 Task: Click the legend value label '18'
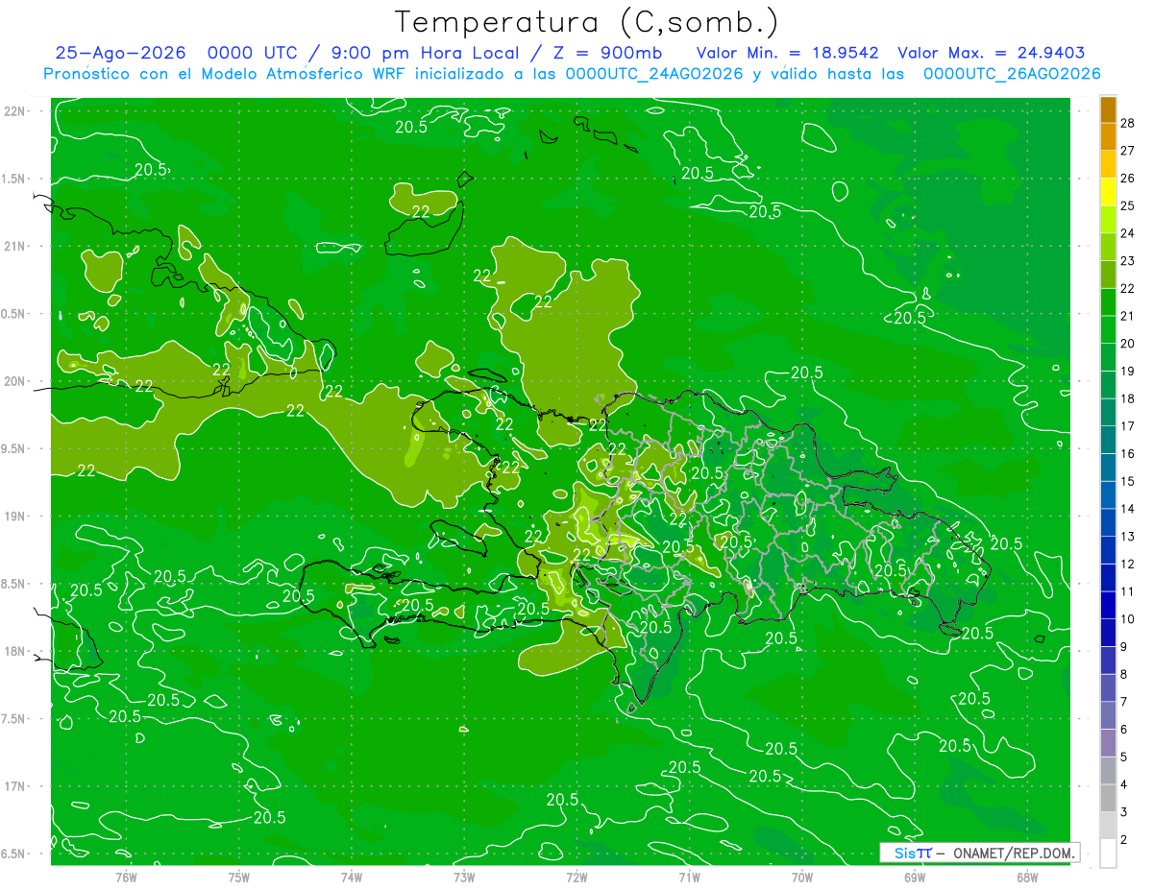pos(1128,398)
